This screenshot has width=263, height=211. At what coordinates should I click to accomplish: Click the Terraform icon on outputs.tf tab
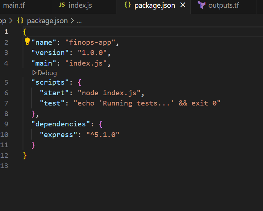201,5
